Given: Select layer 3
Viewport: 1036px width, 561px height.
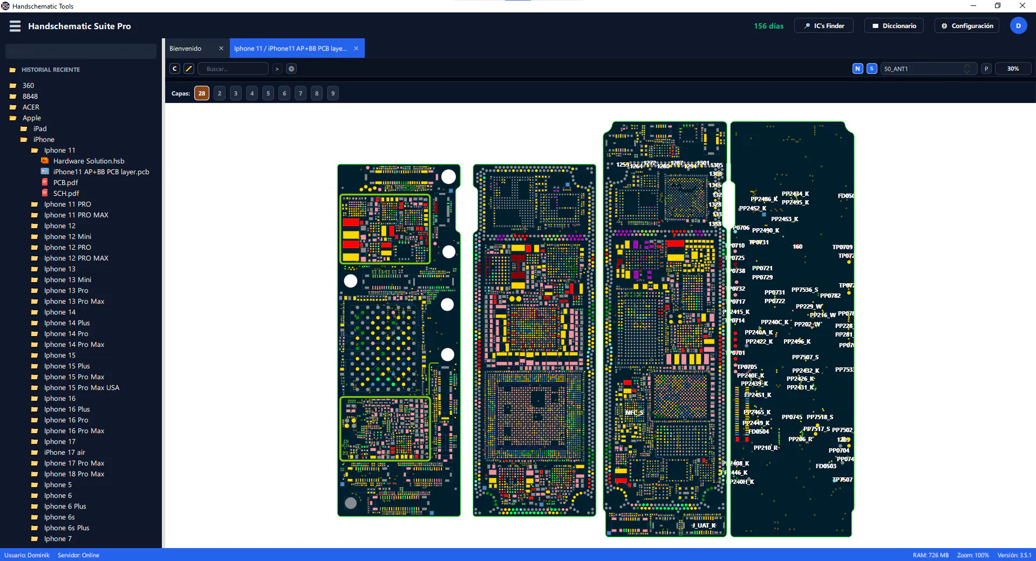Looking at the screenshot, I should pyautogui.click(x=236, y=93).
